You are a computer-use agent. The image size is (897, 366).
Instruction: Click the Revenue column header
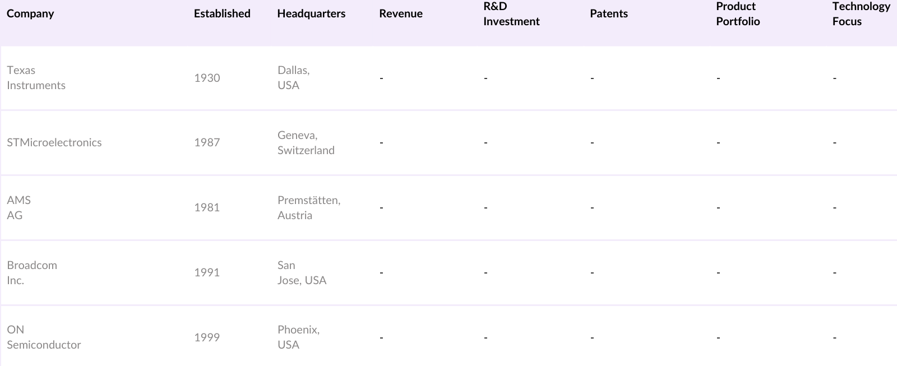pos(401,13)
